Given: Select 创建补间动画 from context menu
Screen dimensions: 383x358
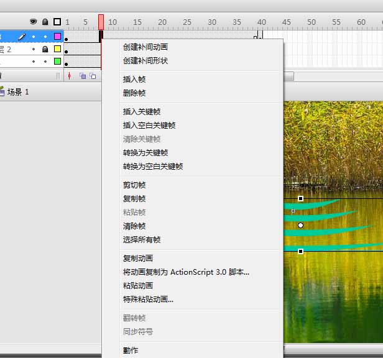Looking at the screenshot, I should pyautogui.click(x=145, y=47).
